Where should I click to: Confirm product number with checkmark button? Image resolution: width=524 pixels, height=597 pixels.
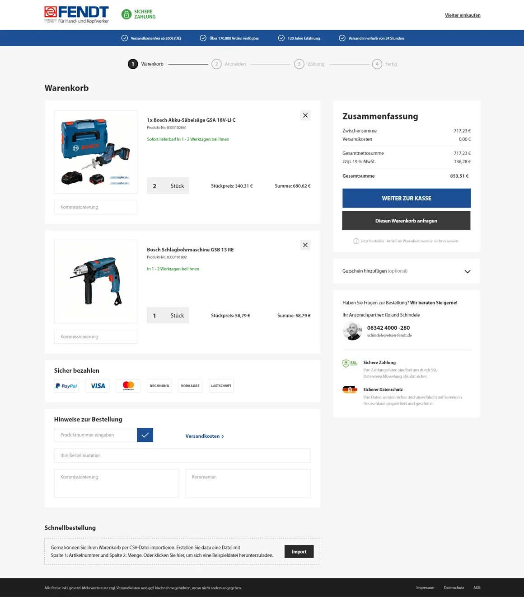(x=145, y=435)
